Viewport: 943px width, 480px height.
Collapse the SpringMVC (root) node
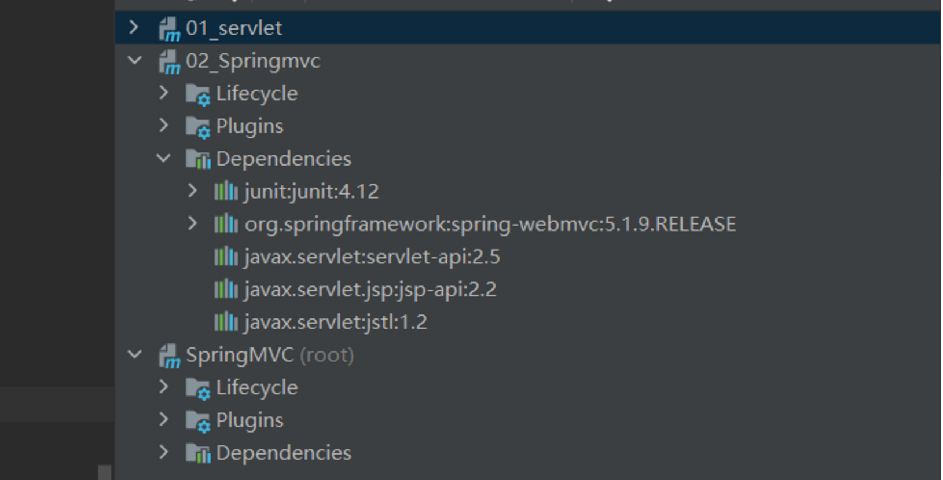(134, 354)
